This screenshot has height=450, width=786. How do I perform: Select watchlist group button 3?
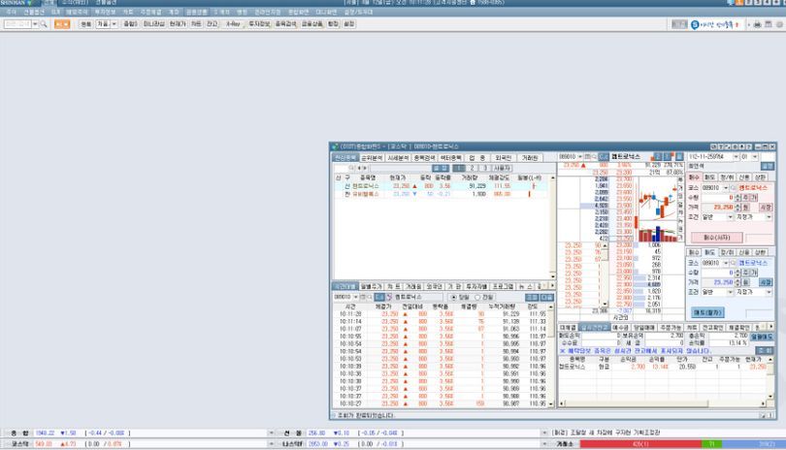(485, 169)
